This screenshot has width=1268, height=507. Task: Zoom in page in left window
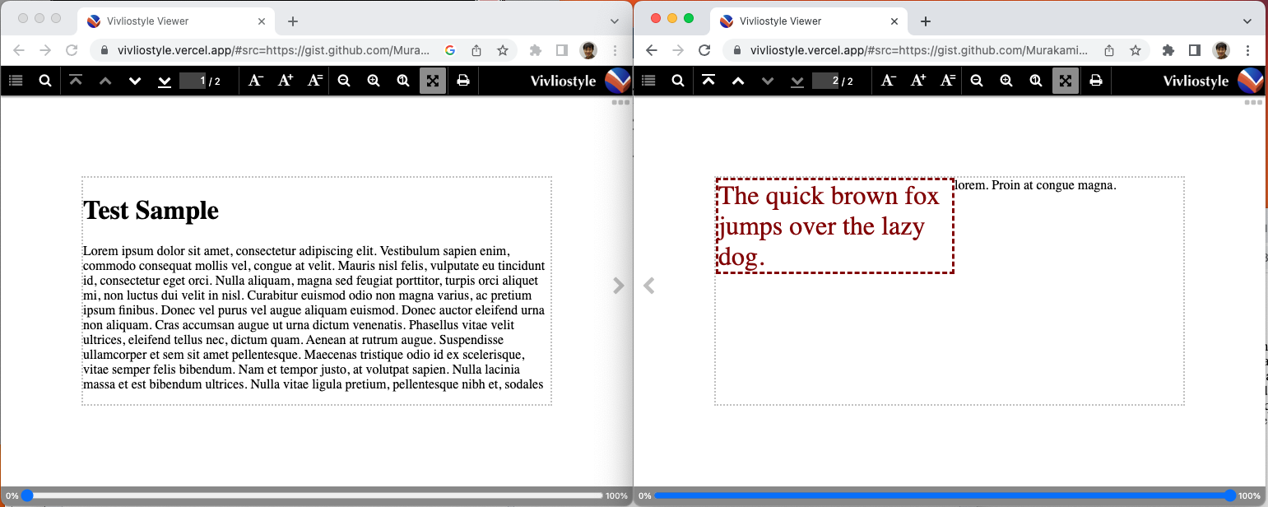point(374,81)
